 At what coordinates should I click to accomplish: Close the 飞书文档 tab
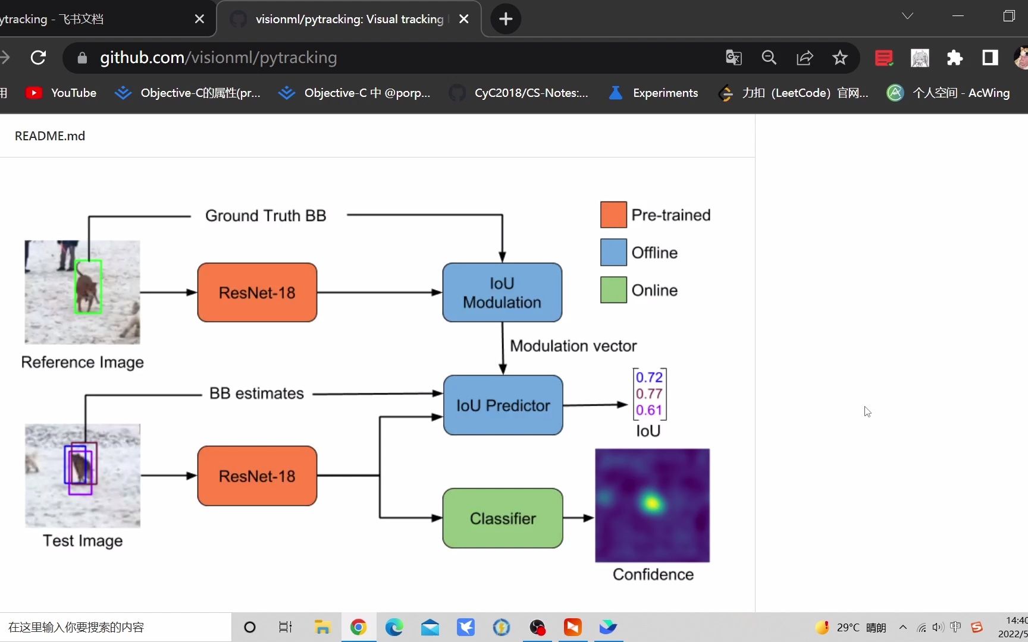click(199, 19)
